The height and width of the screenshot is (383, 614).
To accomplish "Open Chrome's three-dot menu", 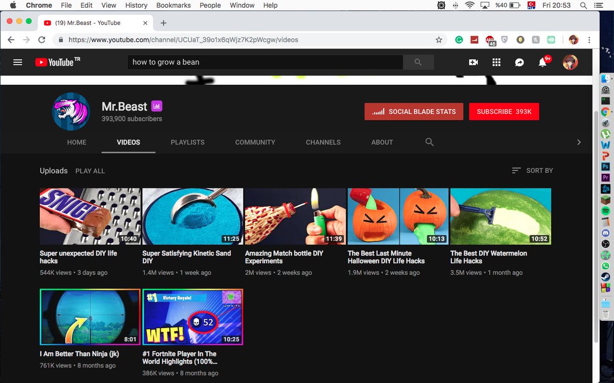I will tap(589, 40).
